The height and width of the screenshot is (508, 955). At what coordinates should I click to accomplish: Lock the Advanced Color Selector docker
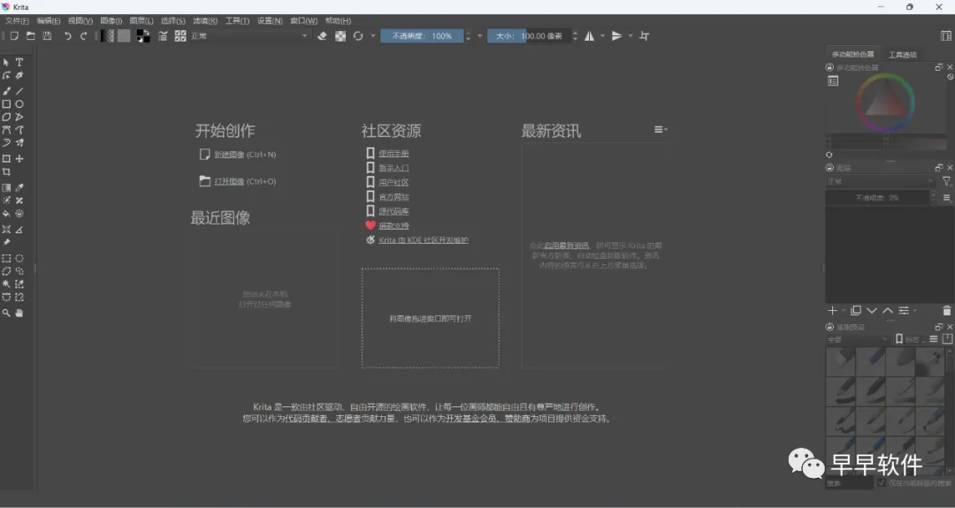[829, 67]
